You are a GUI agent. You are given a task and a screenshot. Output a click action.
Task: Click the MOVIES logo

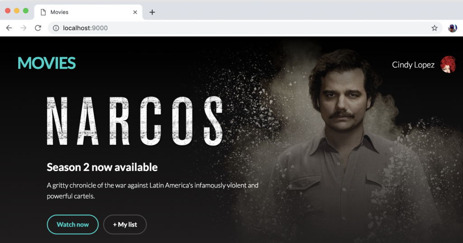(x=47, y=63)
